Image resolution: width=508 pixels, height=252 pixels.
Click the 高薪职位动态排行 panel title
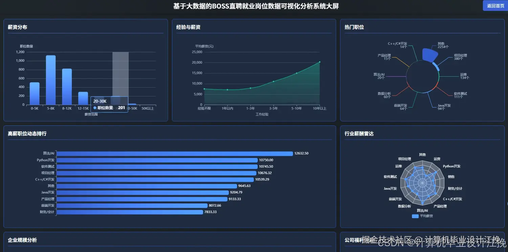tap(27, 134)
